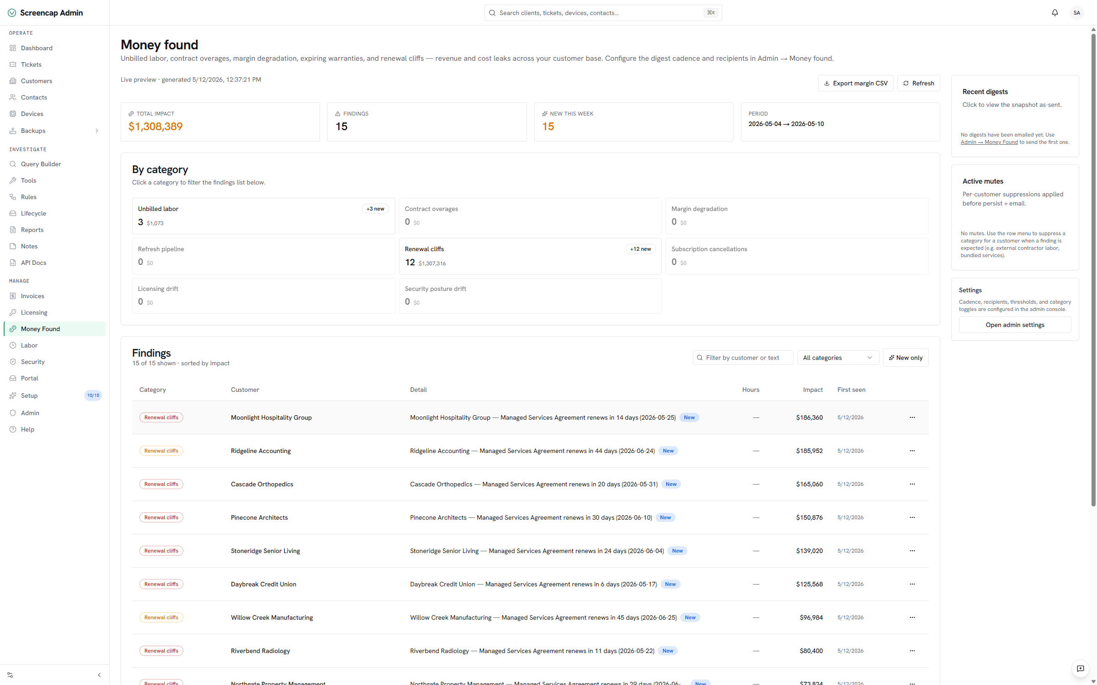Click the $186,360 impact value
Screen dimensions: 1097x685
coord(809,417)
